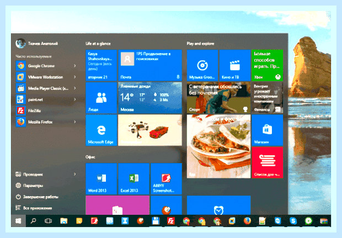The image size is (342, 238).
Task: Open the alarm clock tile
Action: 218,205
